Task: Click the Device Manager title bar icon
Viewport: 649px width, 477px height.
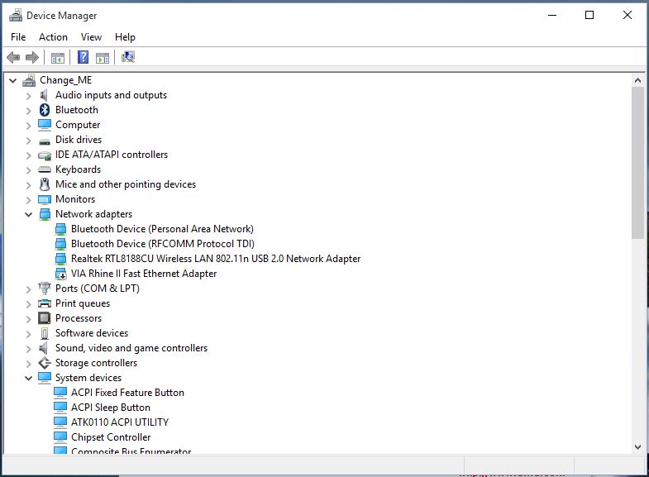Action: pyautogui.click(x=16, y=16)
